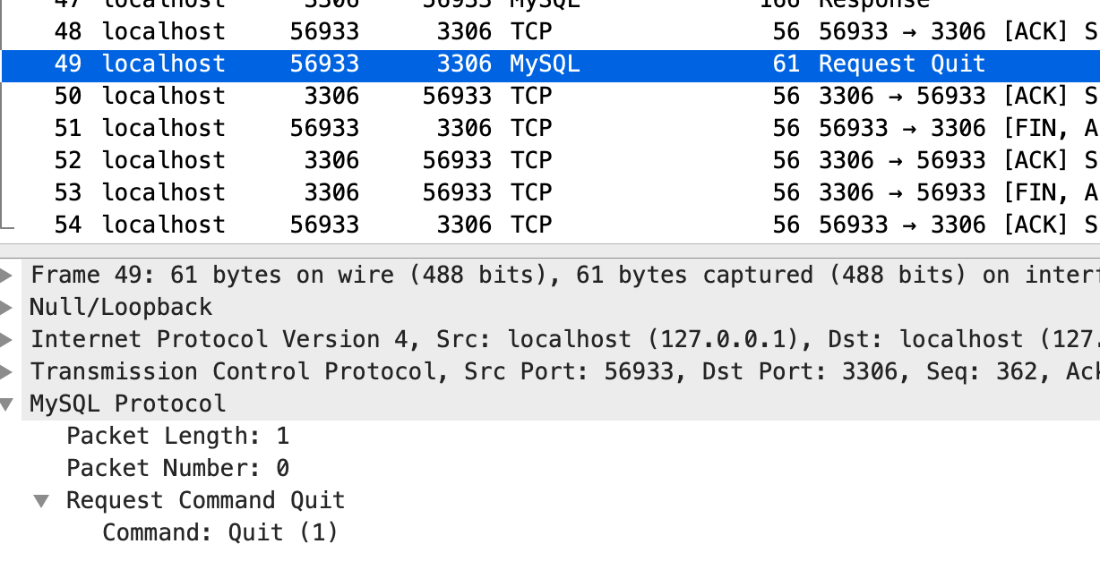Expand the Internet Protocol Version 4 section
This screenshot has width=1100, height=578.
click(9, 339)
